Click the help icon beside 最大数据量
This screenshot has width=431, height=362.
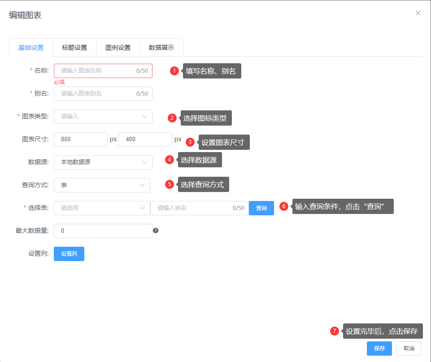[156, 231]
